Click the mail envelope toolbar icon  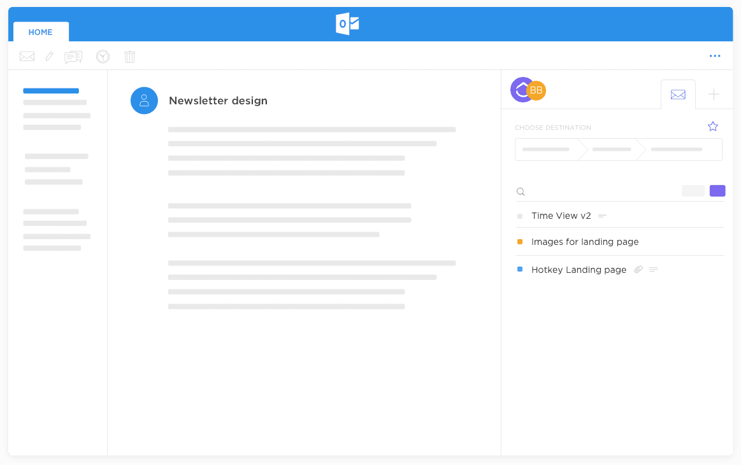point(27,57)
